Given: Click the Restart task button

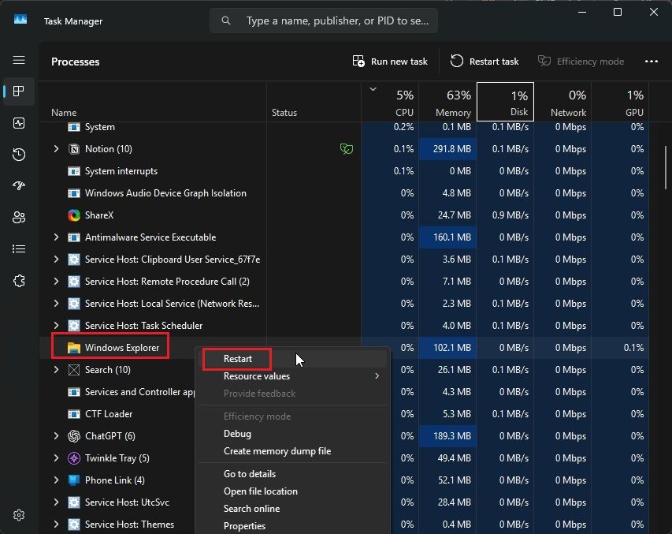Looking at the screenshot, I should tap(485, 62).
